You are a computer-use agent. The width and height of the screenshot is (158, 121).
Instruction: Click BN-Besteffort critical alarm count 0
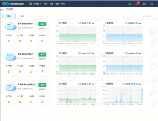tap(9, 41)
